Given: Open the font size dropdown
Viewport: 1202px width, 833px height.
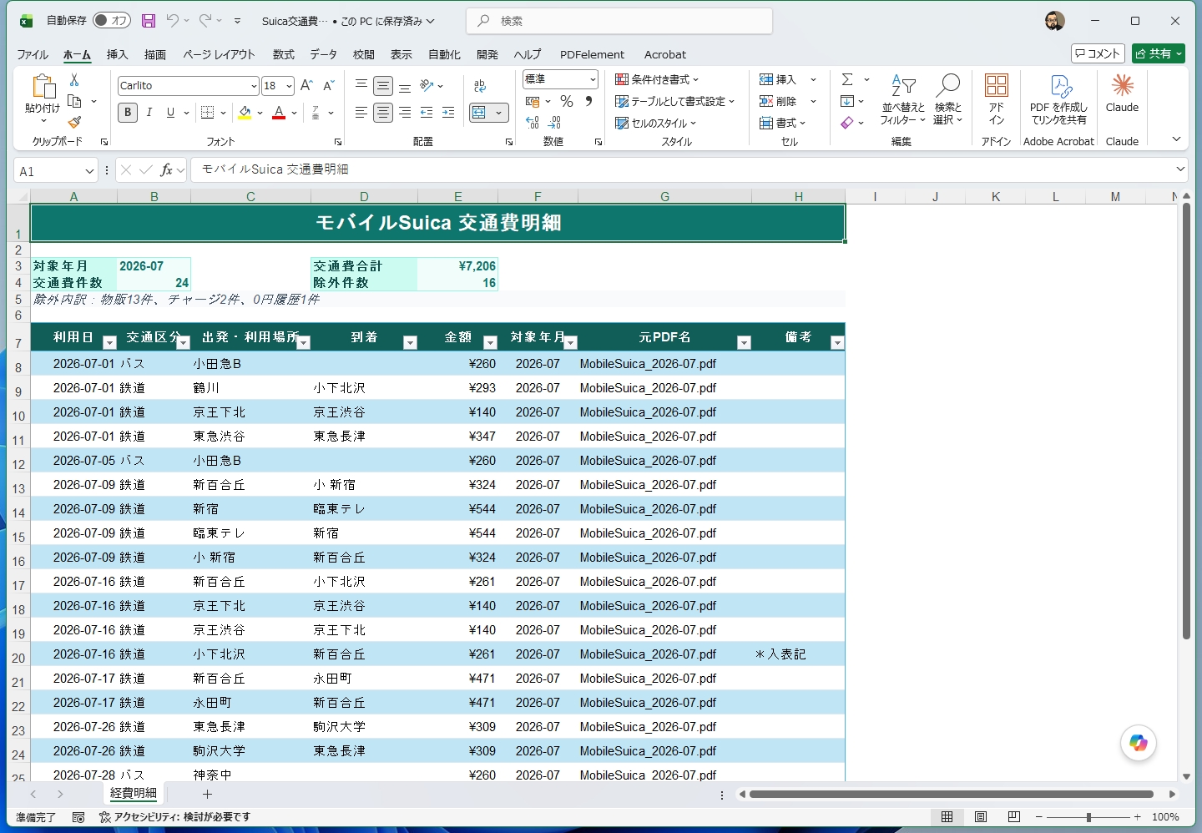Looking at the screenshot, I should pyautogui.click(x=289, y=86).
